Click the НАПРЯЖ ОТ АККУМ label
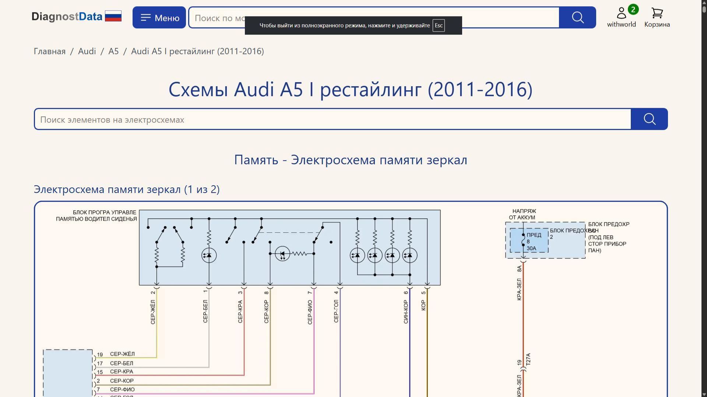Screen dimensions: 707x397 coord(523,214)
